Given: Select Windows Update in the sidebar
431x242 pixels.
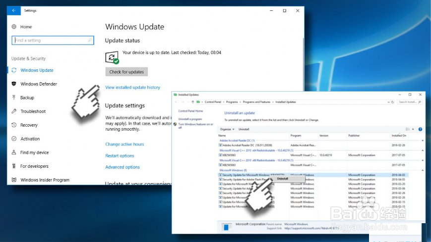Looking at the screenshot, I should (37, 70).
